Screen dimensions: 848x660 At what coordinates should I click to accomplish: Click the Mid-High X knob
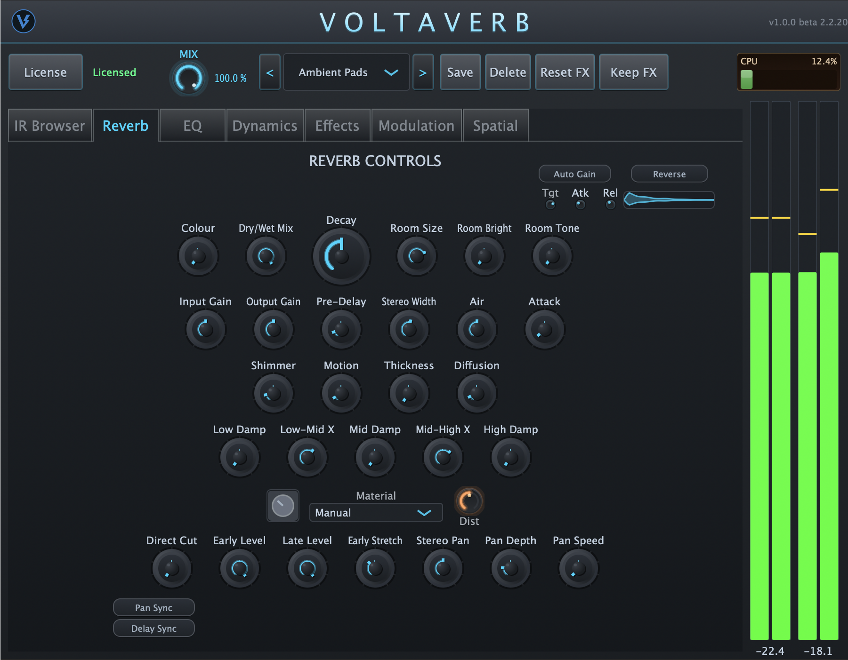pos(443,457)
